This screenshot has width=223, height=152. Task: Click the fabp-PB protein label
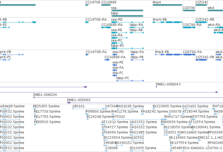click(137, 57)
